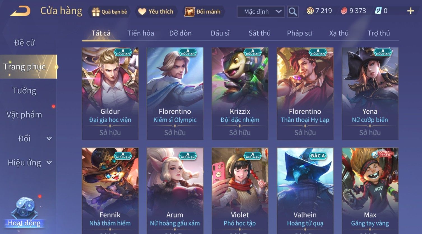
Task: Open the Đổi mảnh chest icon
Action: pyautogui.click(x=190, y=11)
